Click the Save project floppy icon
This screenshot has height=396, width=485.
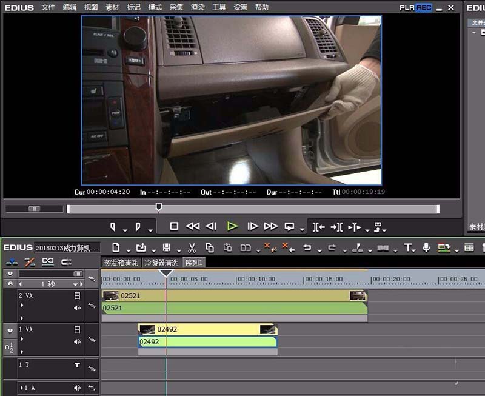[166, 247]
